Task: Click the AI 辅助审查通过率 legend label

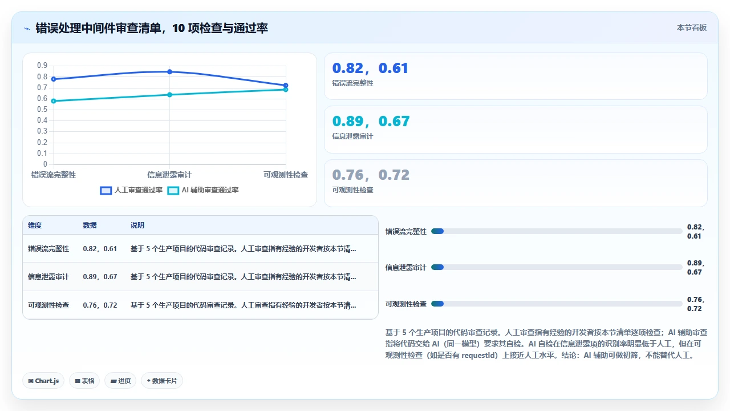Action: [210, 190]
